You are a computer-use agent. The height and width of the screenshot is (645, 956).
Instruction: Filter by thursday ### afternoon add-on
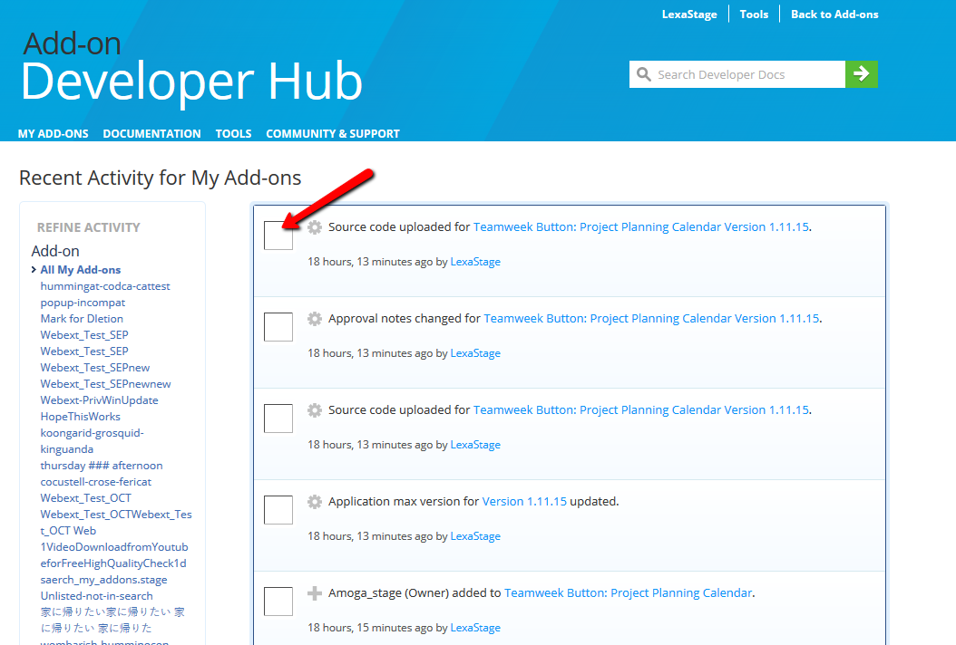102,466
